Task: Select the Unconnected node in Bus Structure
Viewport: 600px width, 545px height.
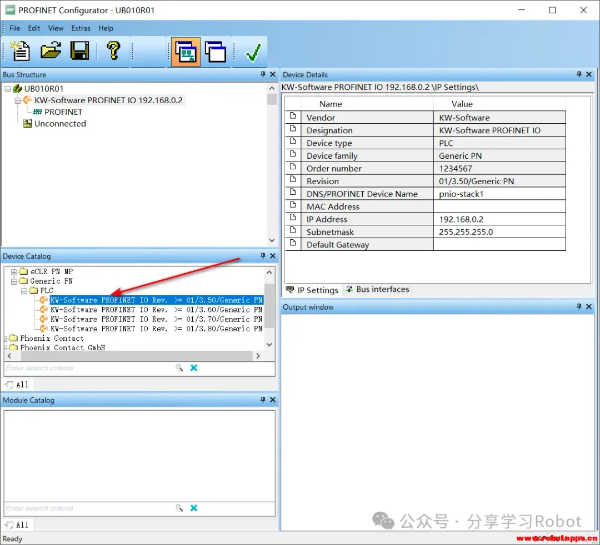Action: (x=60, y=123)
